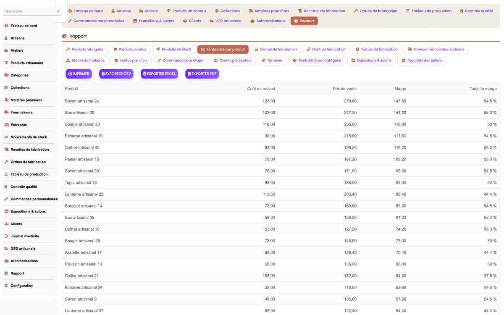Open Artisans in top navigation
This screenshot has width=504, height=315.
click(x=121, y=11)
